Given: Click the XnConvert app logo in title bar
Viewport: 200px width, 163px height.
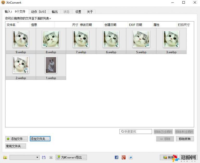Looking at the screenshot, I should coord(3,3).
